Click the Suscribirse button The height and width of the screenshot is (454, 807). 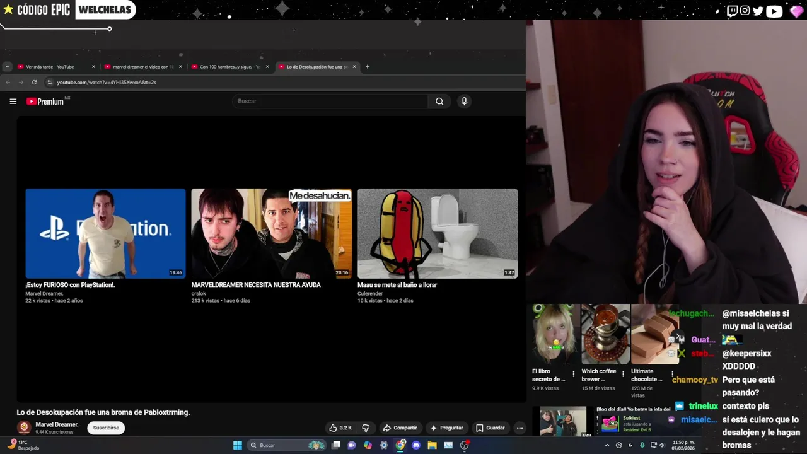[106, 428]
